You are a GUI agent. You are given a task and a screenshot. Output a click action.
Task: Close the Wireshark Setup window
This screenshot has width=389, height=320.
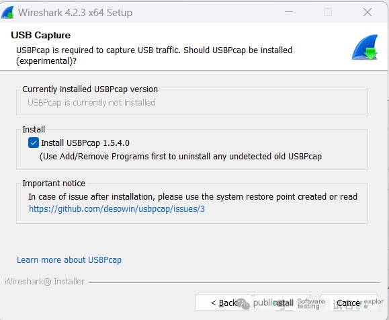(x=368, y=12)
